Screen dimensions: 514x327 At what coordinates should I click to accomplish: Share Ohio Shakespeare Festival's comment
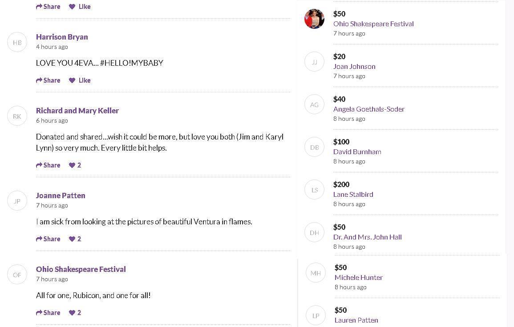click(x=48, y=313)
